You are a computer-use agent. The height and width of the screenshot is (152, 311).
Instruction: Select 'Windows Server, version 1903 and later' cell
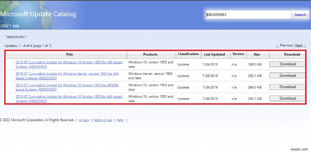150,76
